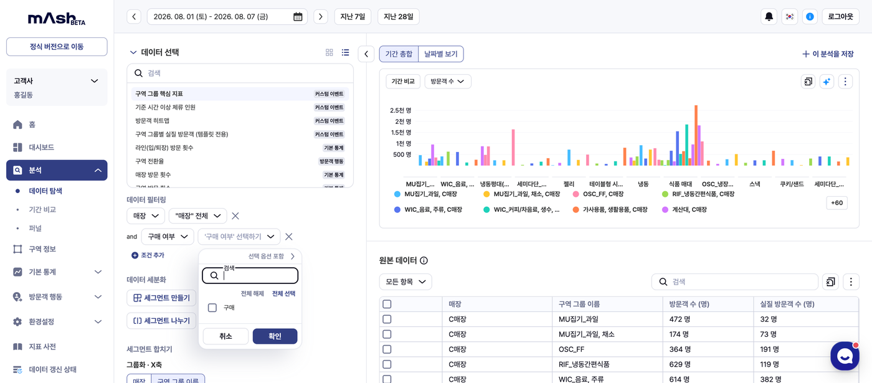Open 지표 사전 in the sidebar
This screenshot has width=872, height=383.
point(57,346)
